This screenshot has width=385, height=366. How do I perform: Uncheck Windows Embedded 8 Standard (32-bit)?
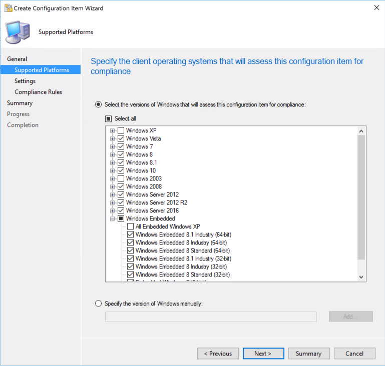tap(130, 274)
